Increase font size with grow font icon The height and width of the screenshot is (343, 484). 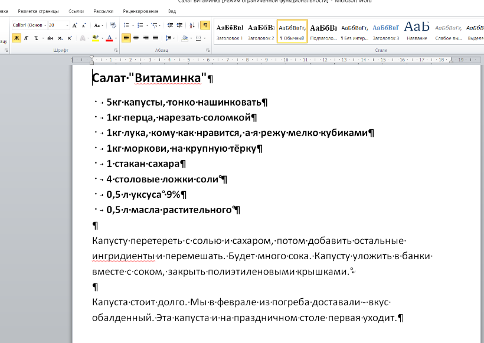tap(75, 25)
